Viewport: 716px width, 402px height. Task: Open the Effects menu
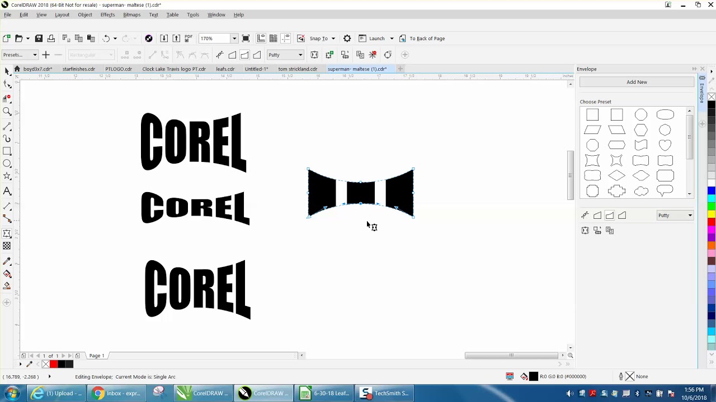point(107,15)
